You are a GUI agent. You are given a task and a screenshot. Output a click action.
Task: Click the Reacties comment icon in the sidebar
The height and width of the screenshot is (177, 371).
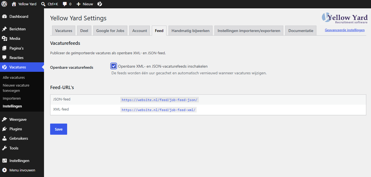[4, 58]
